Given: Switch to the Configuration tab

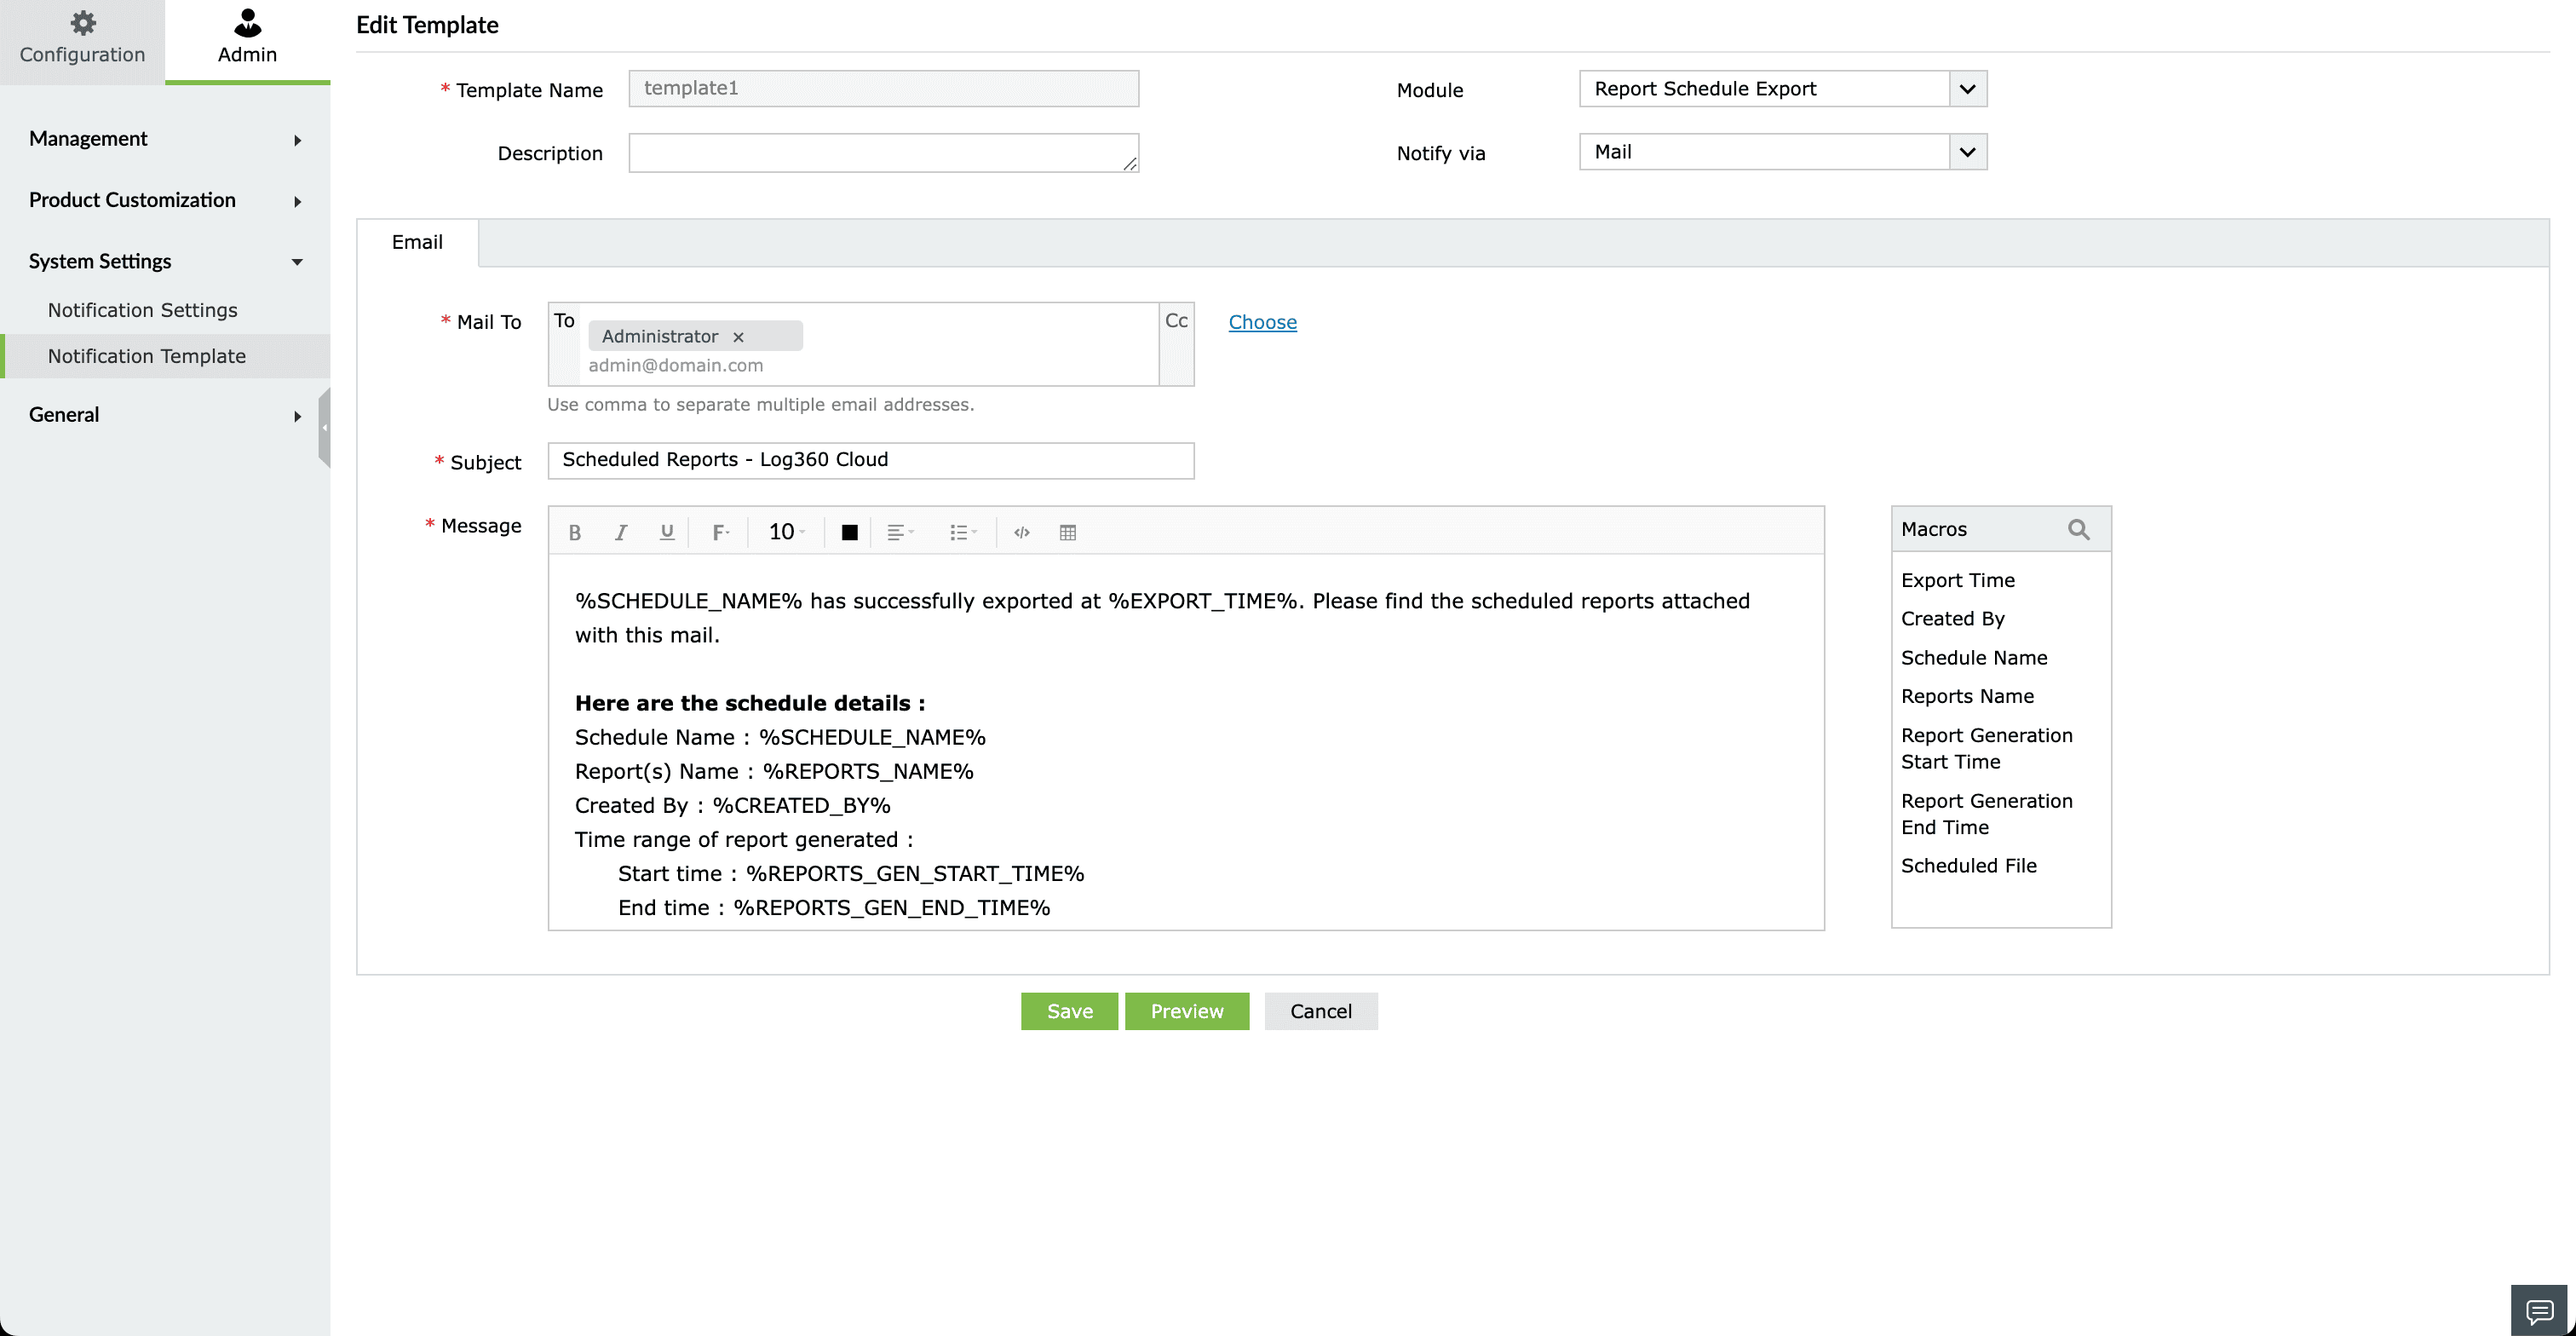Looking at the screenshot, I should (82, 40).
